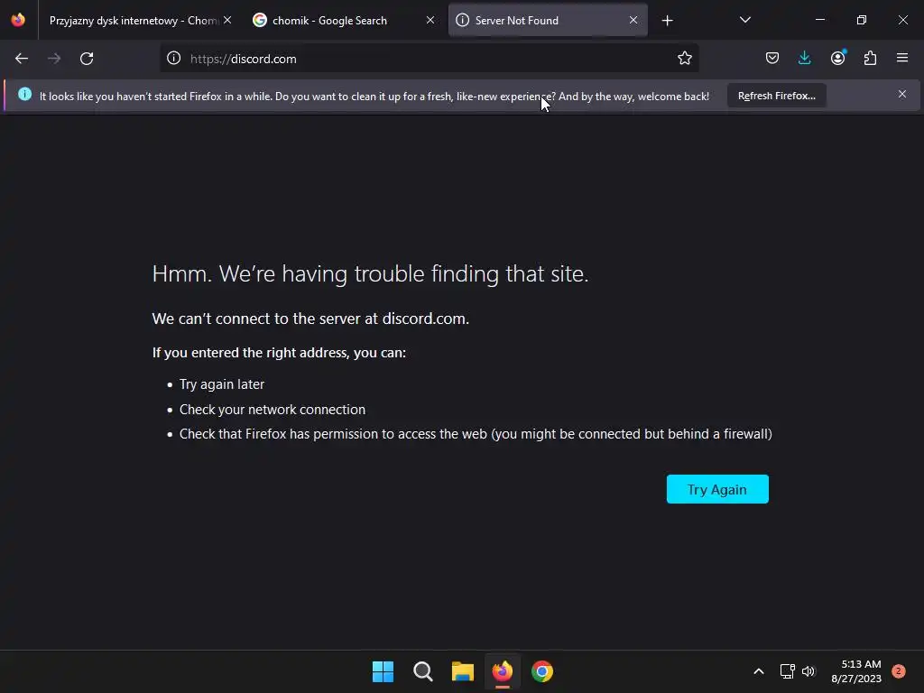Open File Explorer from taskbar
Image resolution: width=924 pixels, height=693 pixels.
[463, 671]
